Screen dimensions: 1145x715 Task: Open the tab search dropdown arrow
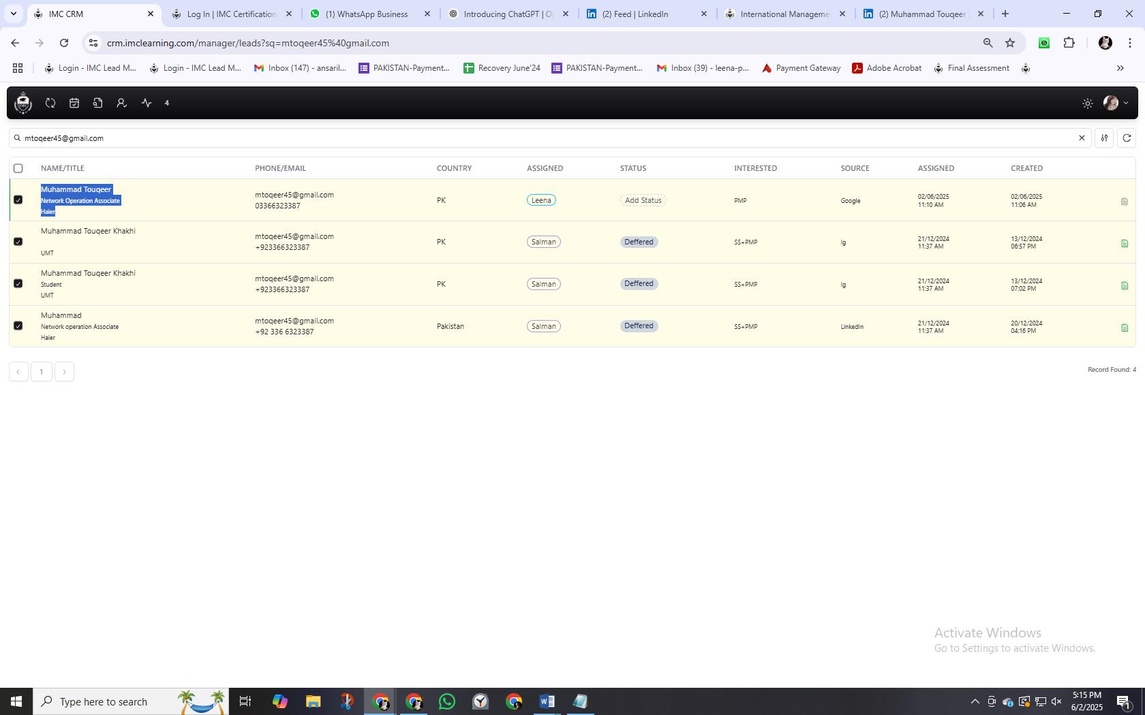pyautogui.click(x=13, y=14)
